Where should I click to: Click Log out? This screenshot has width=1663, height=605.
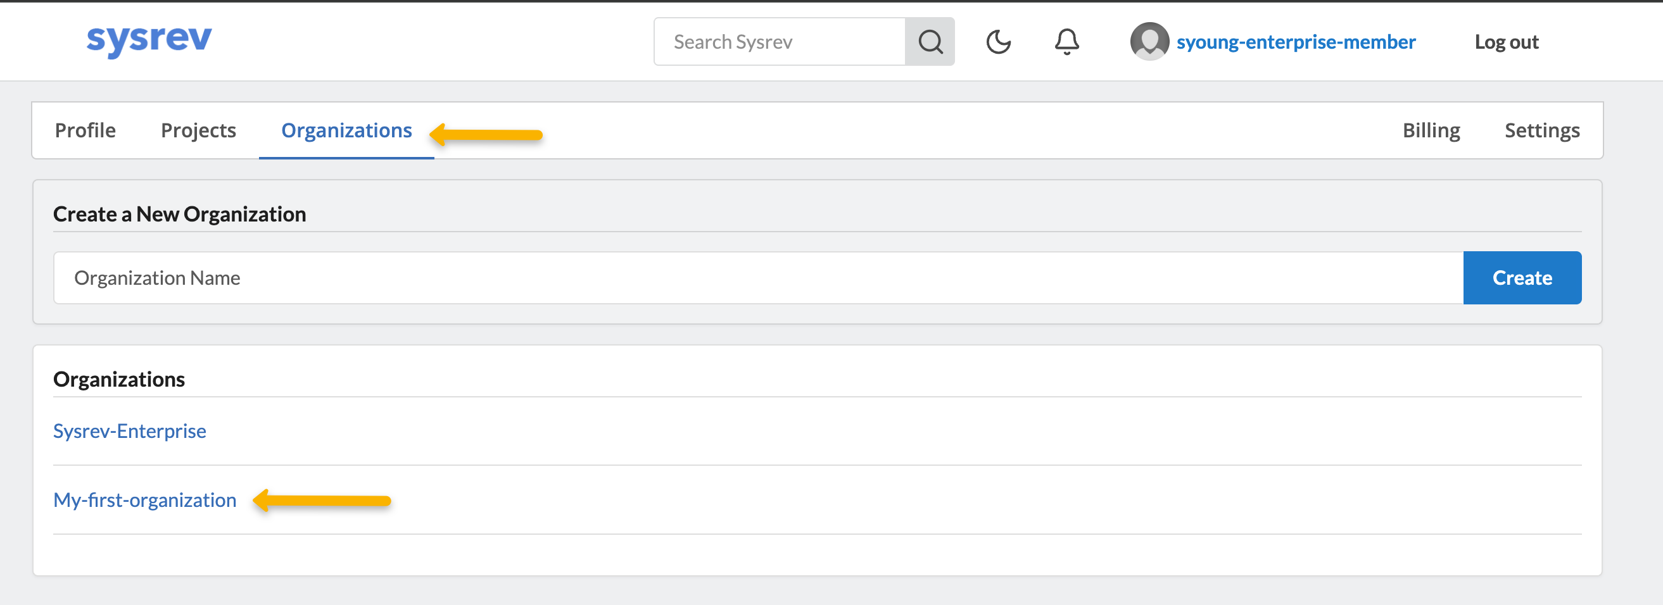pyautogui.click(x=1506, y=42)
